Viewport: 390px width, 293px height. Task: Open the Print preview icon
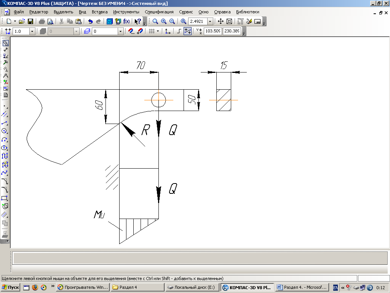click(50, 21)
